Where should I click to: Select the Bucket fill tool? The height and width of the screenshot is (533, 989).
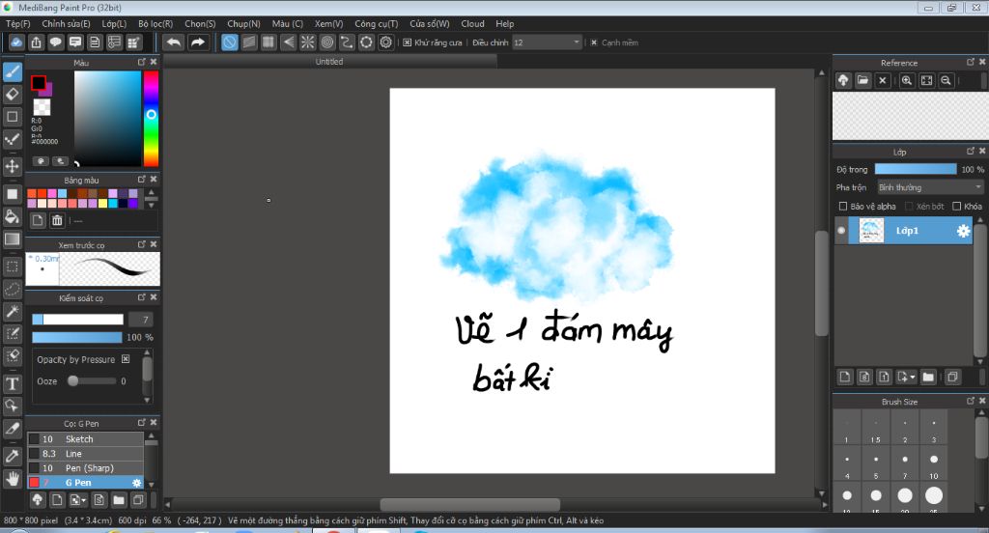click(x=13, y=216)
